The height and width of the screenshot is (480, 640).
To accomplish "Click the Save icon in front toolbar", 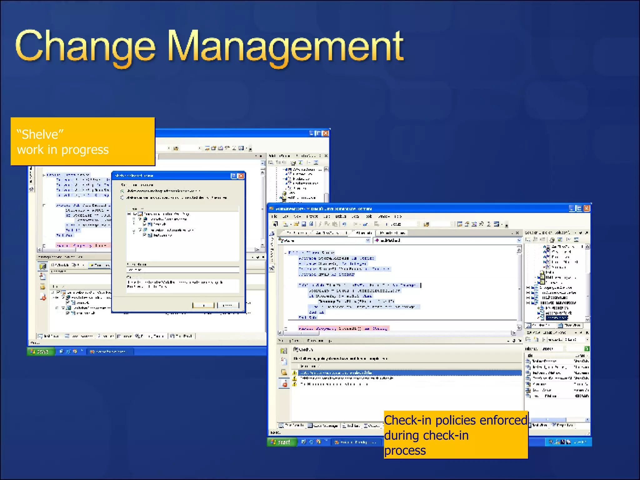I will click(304, 224).
